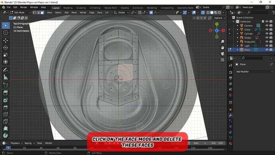Toggle the camera view icon in viewport
This screenshot has height=155, width=275.
tap(223, 54)
